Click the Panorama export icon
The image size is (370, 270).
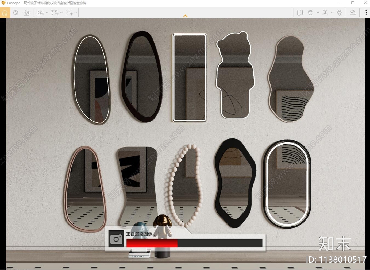point(55,13)
